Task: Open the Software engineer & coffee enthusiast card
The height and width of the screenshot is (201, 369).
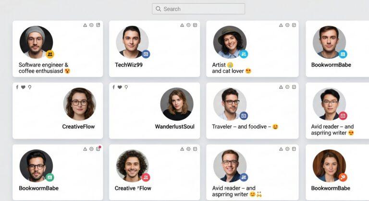Action: [x=58, y=48]
